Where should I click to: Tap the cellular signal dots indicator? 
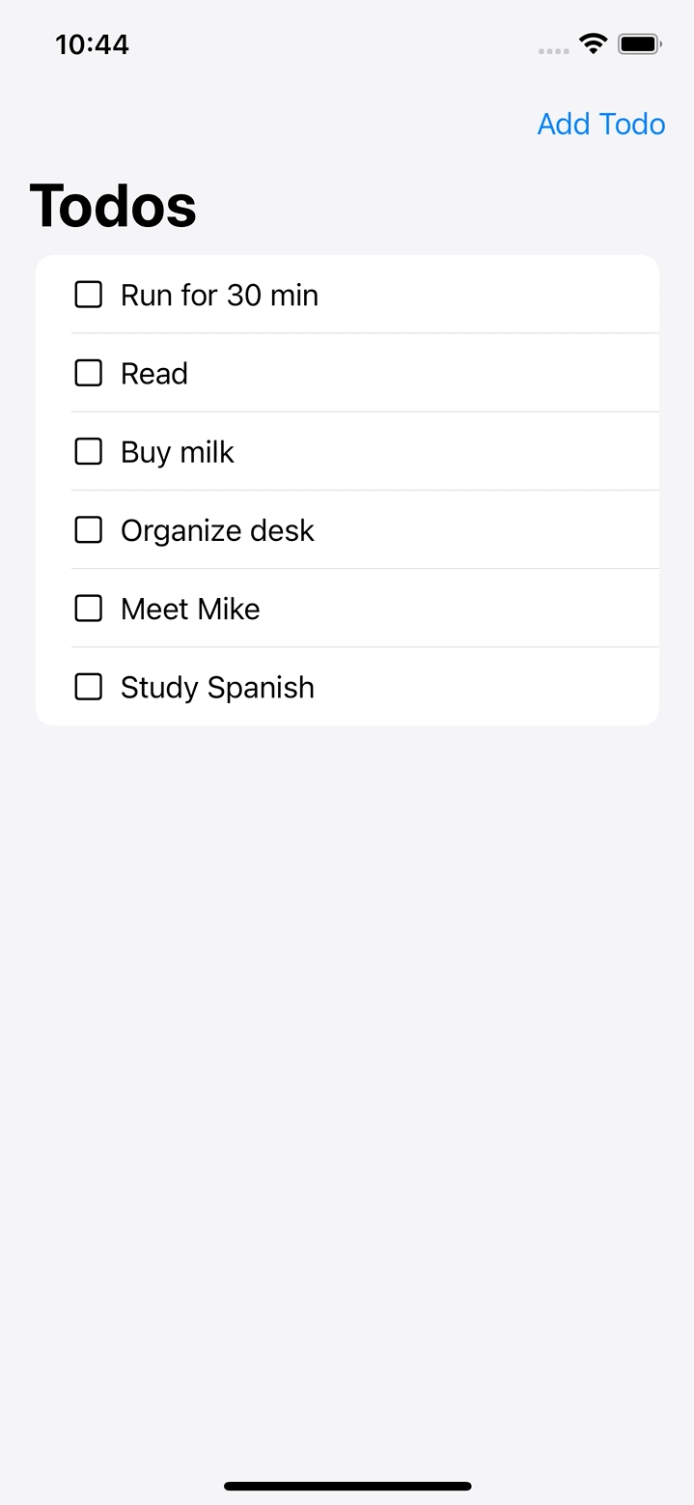pyautogui.click(x=553, y=50)
